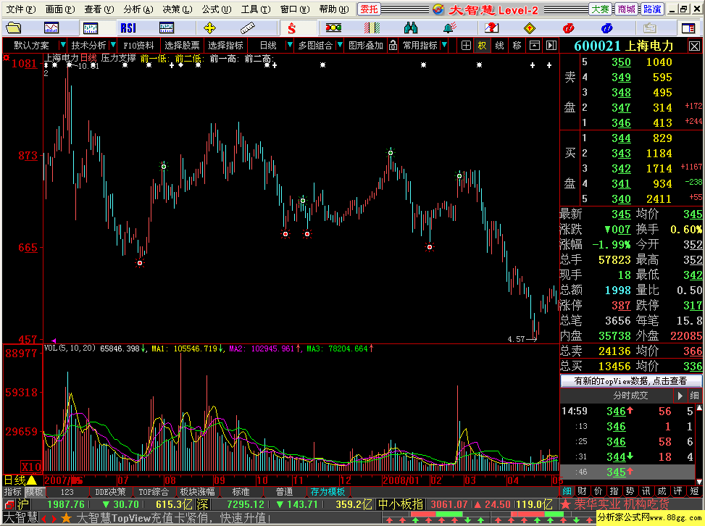Click the grid plus icon left of 权
The width and height of the screenshot is (705, 526).
click(x=466, y=46)
